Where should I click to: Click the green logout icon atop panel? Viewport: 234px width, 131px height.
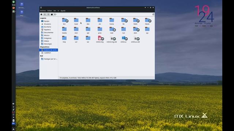click(x=14, y=2)
